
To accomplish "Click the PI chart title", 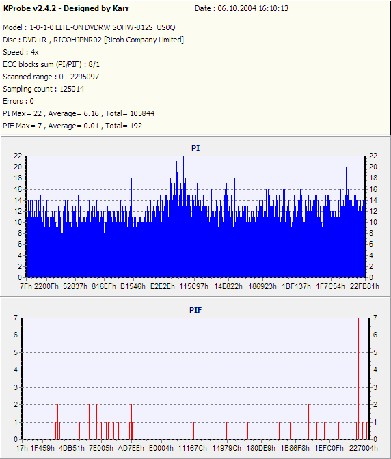I will pos(195,148).
